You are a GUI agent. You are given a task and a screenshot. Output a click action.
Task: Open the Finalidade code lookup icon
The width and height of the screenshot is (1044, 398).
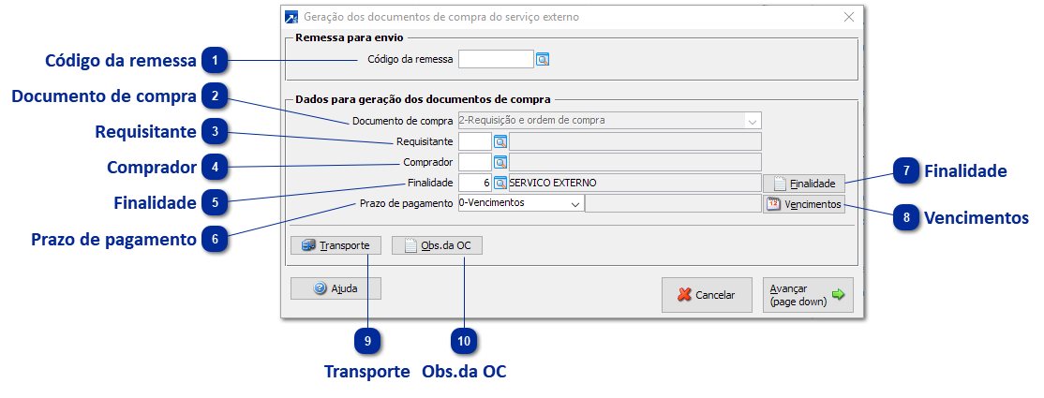(x=500, y=183)
